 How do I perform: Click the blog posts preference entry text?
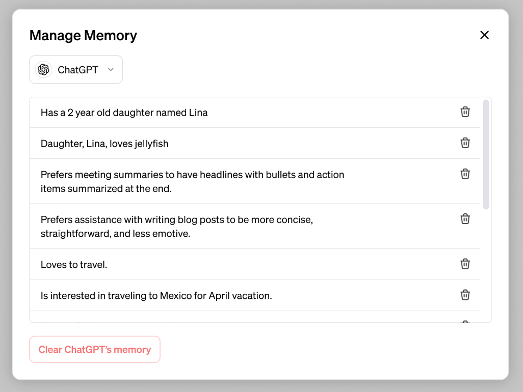point(176,227)
